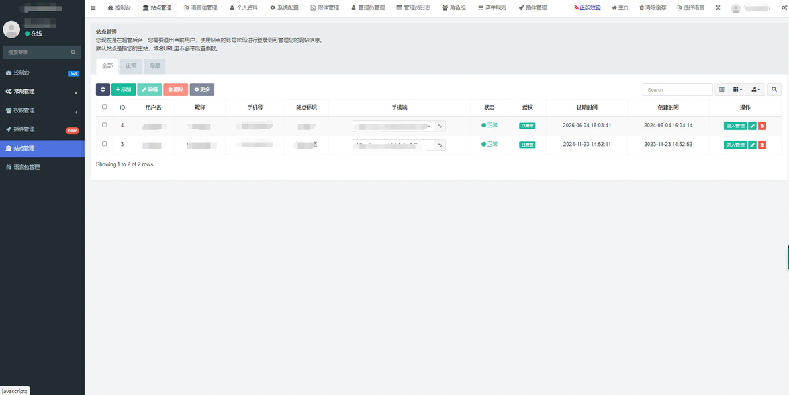This screenshot has width=789, height=395.
Task: Open the columns grid dropdown
Action: [737, 89]
